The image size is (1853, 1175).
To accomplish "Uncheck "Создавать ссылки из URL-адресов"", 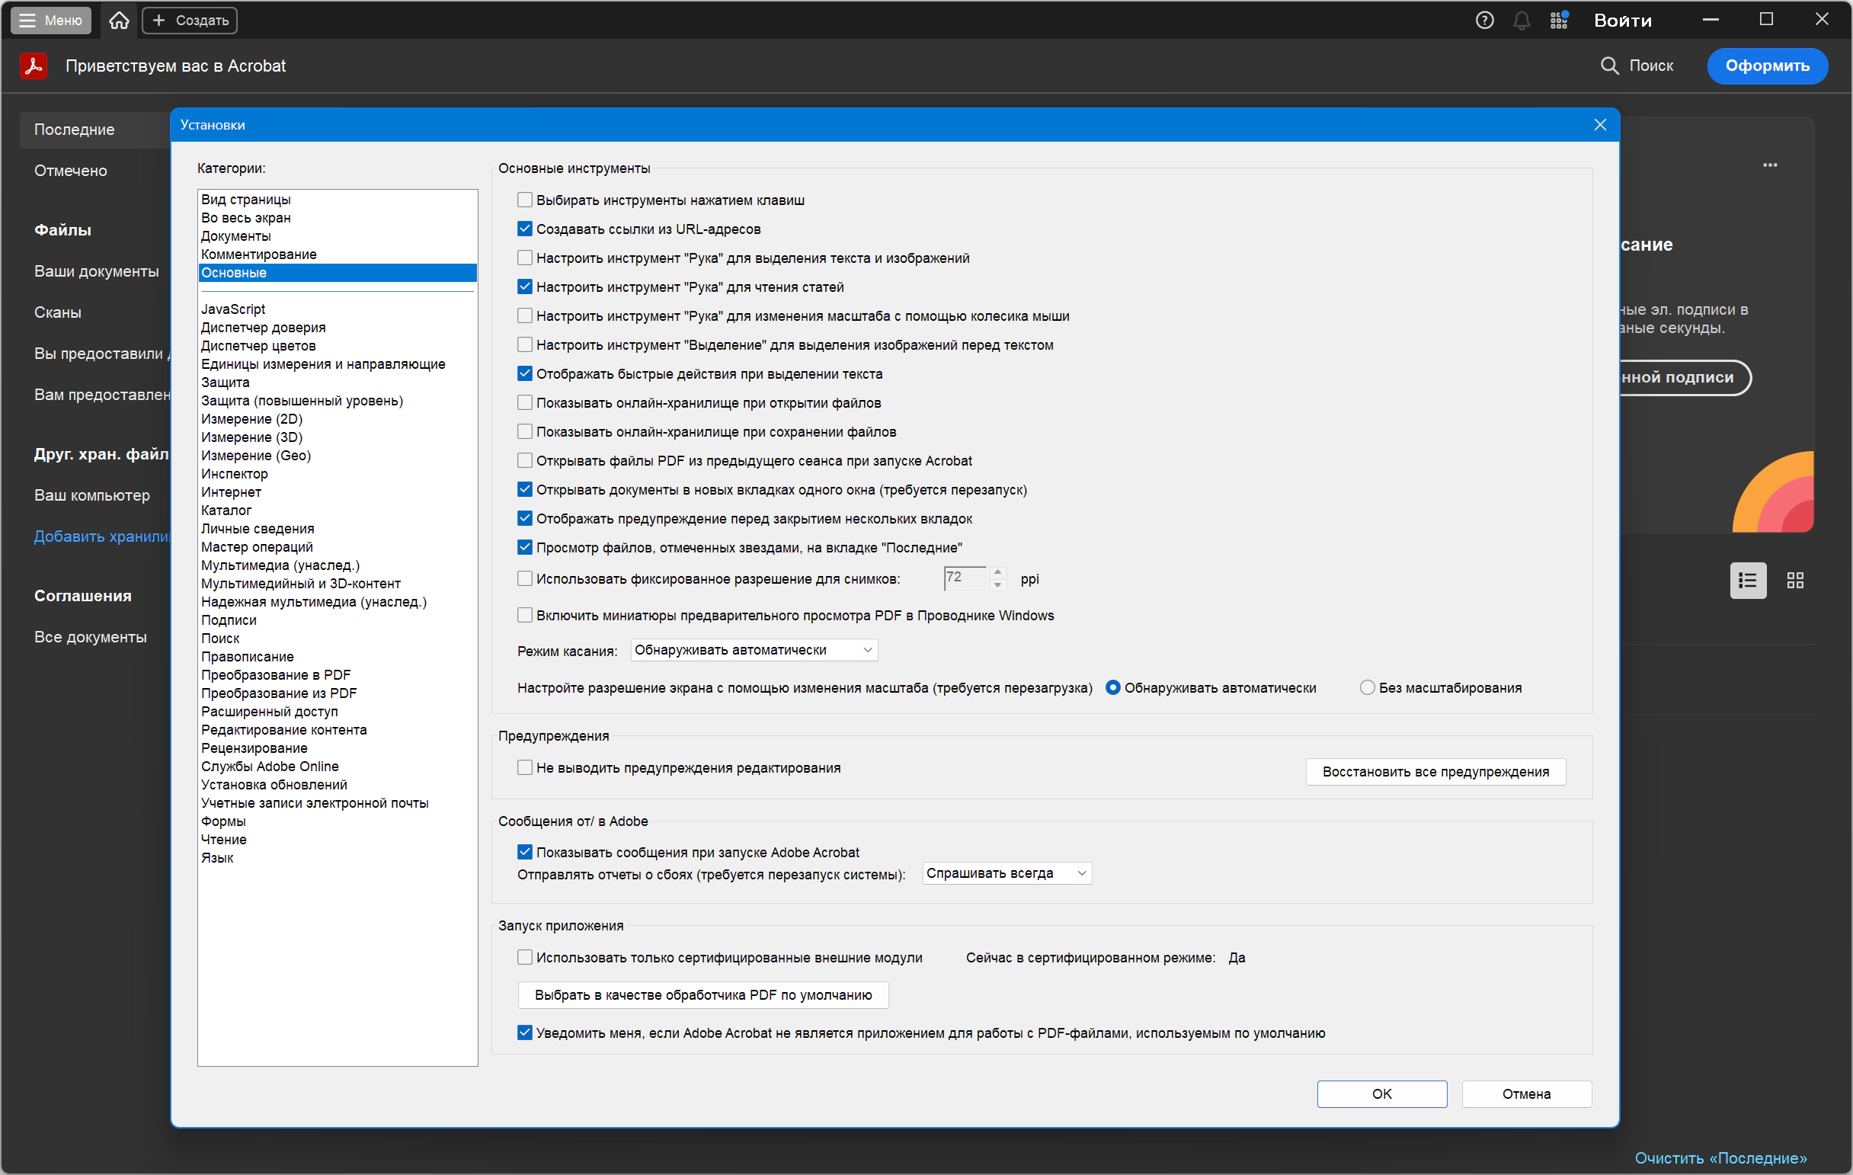I will 525,229.
